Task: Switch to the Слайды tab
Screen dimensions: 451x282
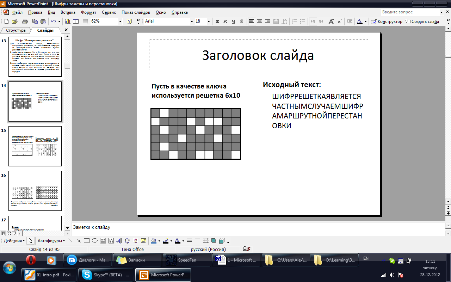Action: pos(45,30)
